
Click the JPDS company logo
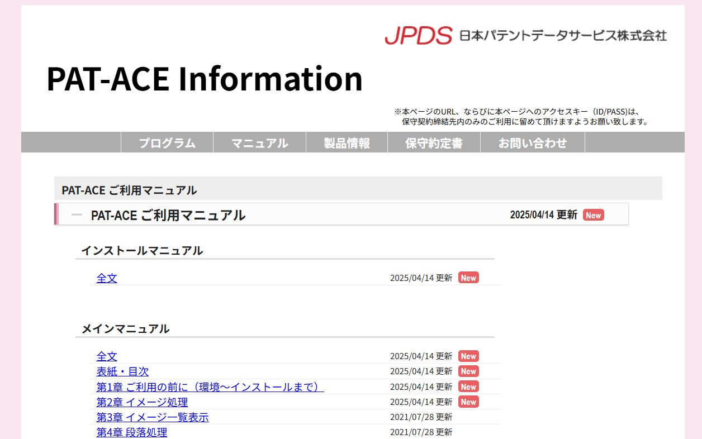tap(418, 35)
